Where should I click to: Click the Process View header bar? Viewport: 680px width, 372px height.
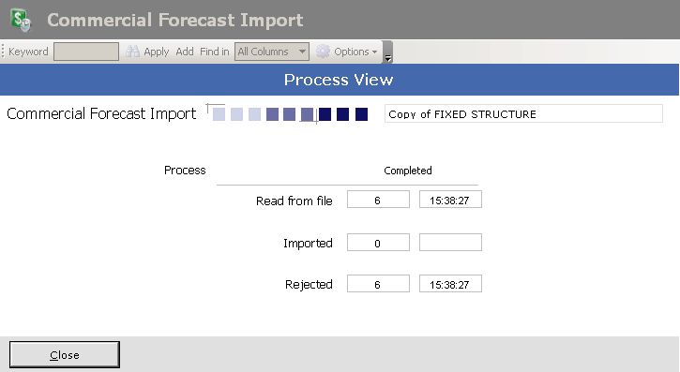[x=340, y=80]
